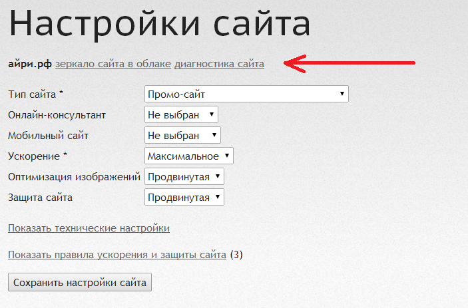Click the Онлайн-консультант label text
The image size is (468, 308).
[57, 115]
